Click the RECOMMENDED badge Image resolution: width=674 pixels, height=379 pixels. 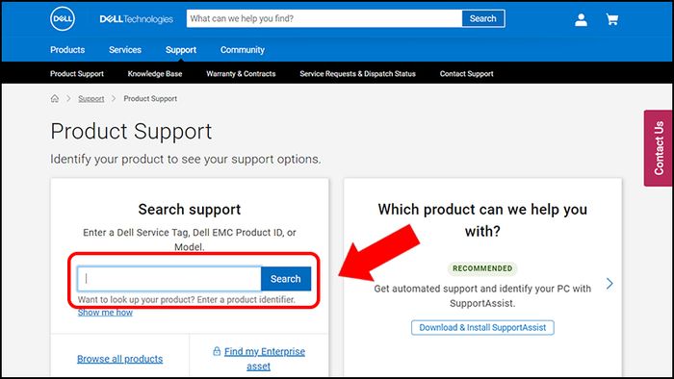482,268
